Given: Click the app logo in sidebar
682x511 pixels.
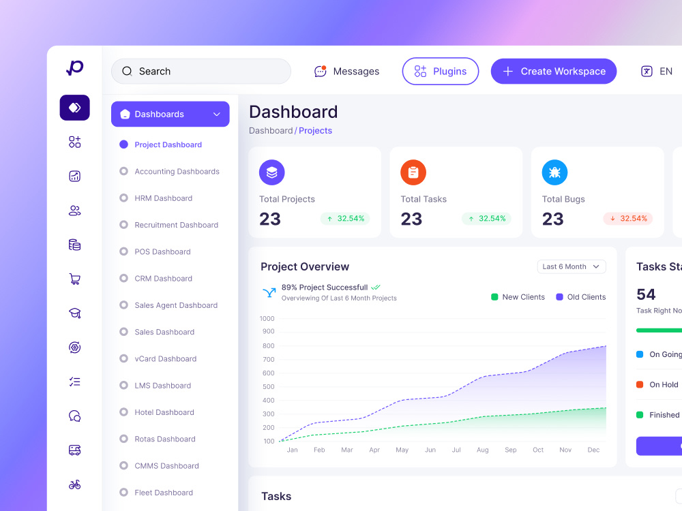Looking at the screenshot, I should (x=75, y=67).
